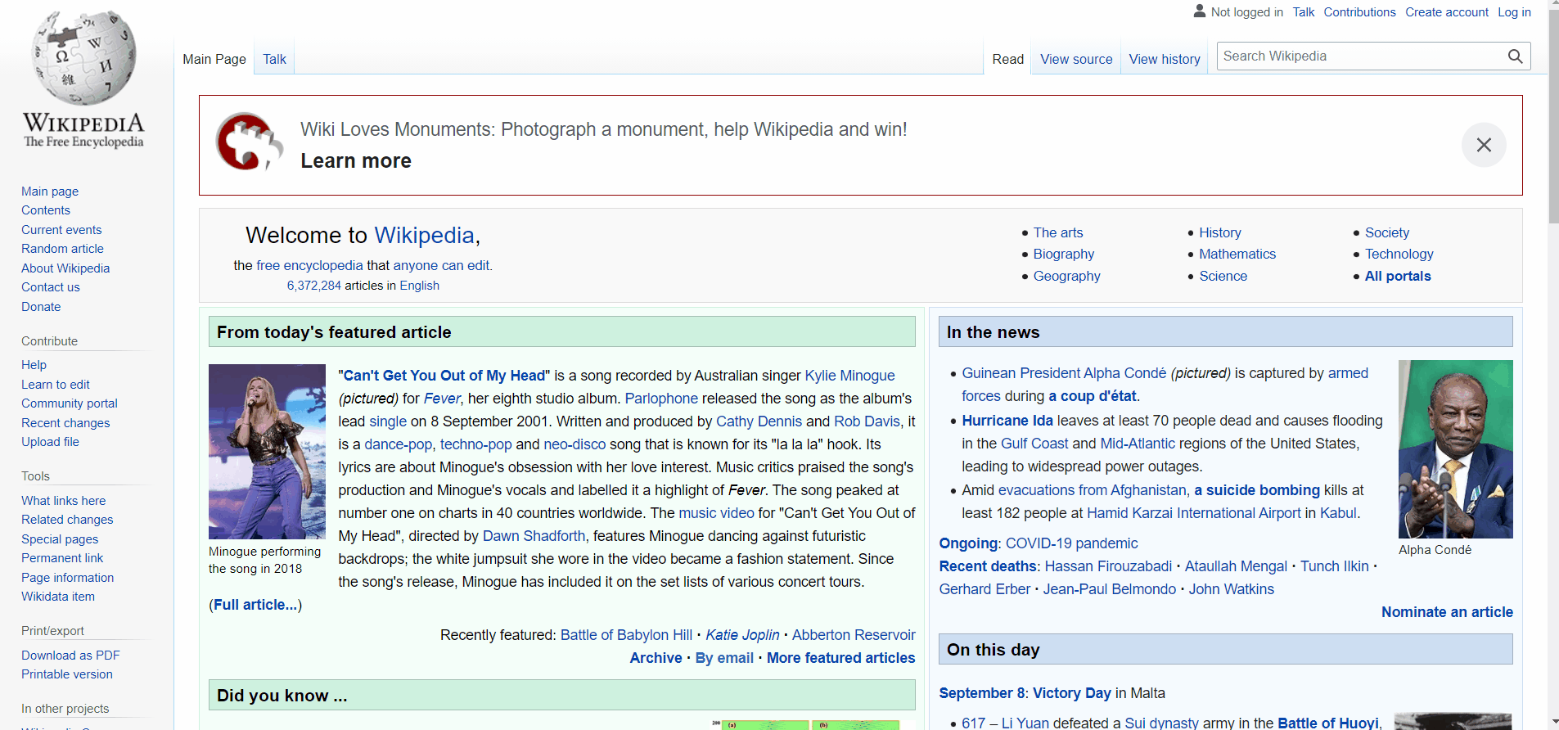Open Related changes tool link
Image resolution: width=1559 pixels, height=730 pixels.
point(67,520)
